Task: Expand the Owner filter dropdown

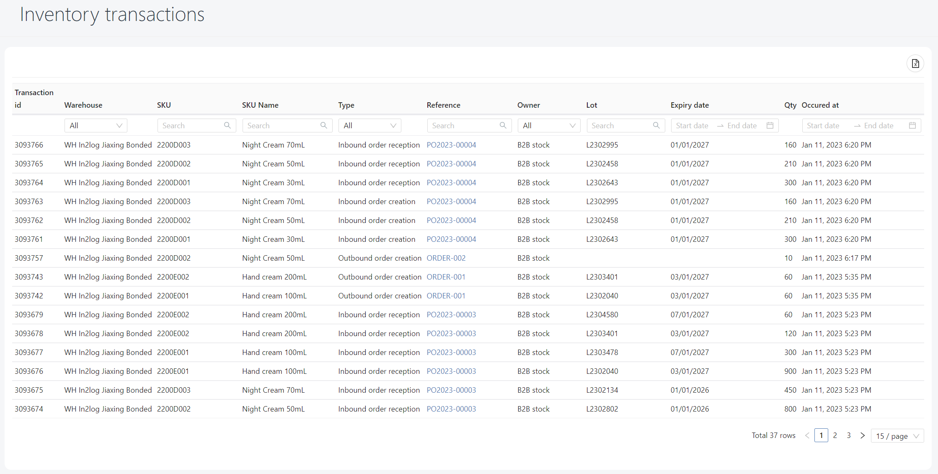Action: 549,125
